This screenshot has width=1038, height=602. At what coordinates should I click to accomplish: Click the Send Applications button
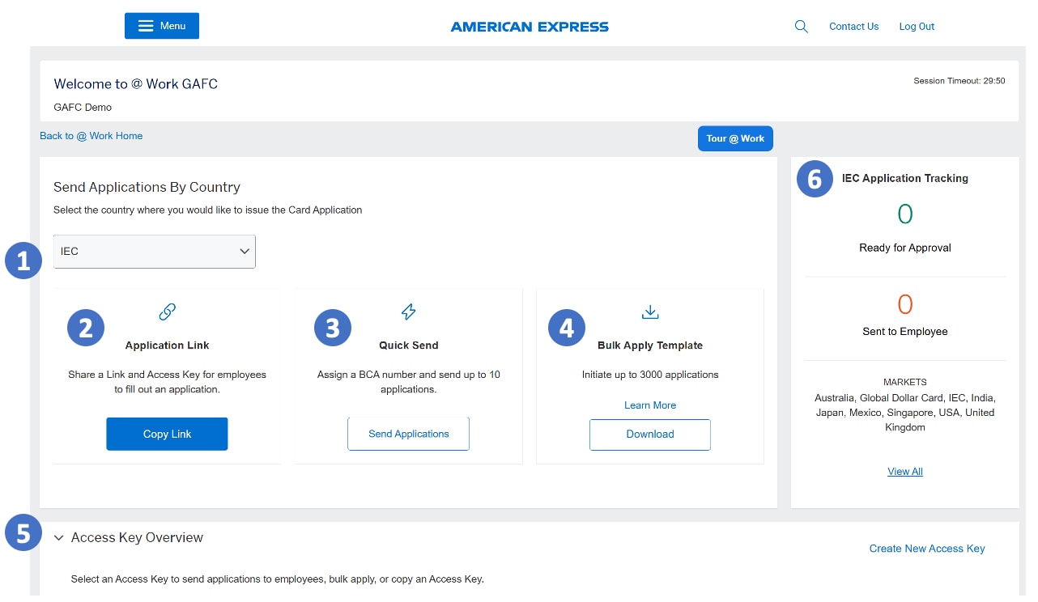tap(408, 434)
